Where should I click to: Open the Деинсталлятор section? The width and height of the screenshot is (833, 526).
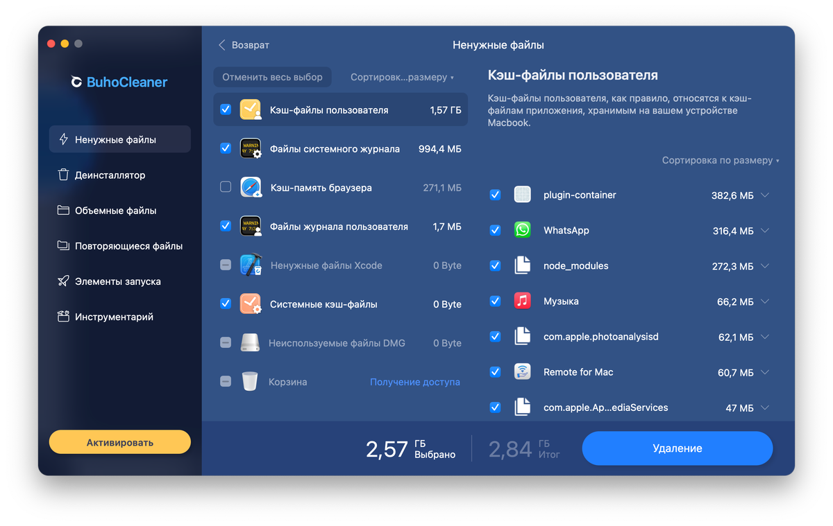pos(119,175)
